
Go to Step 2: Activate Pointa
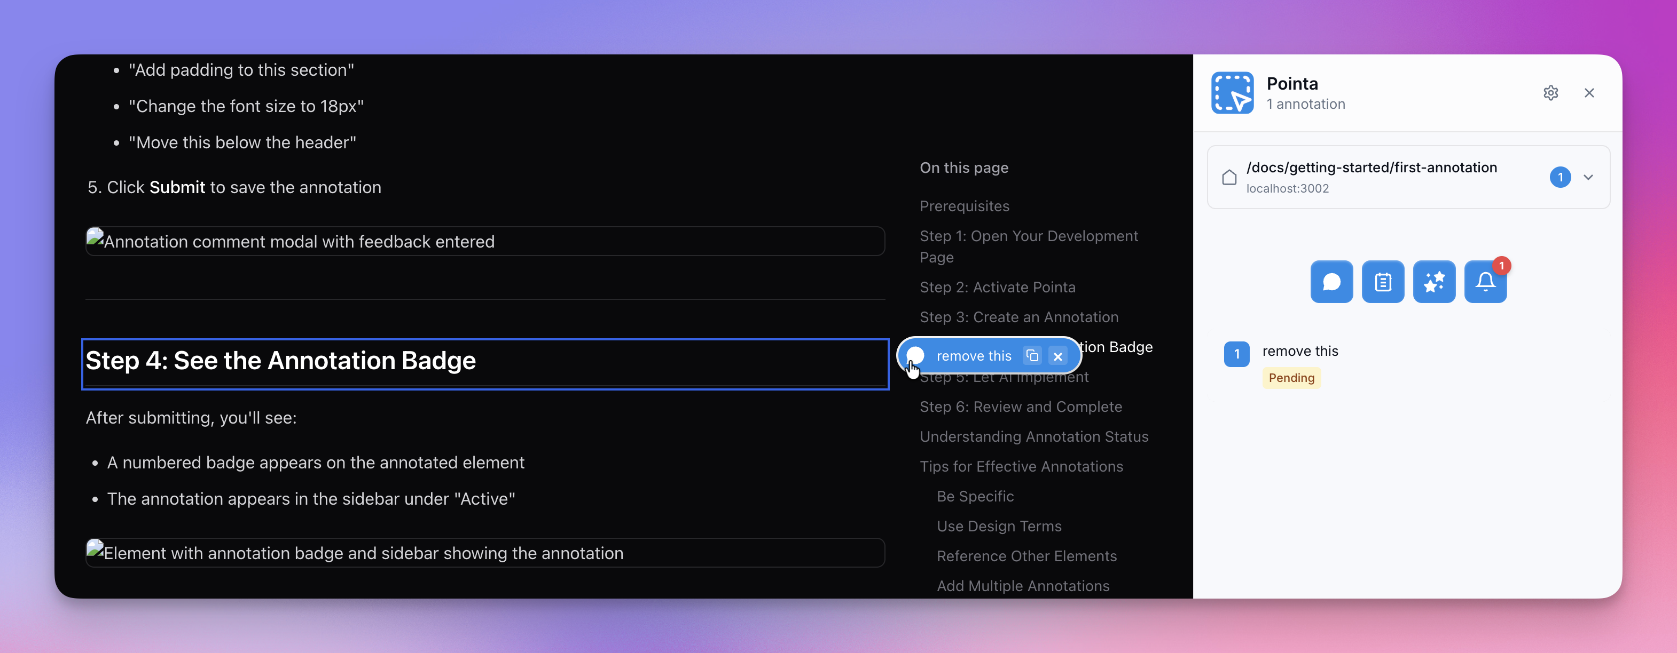[x=997, y=288]
